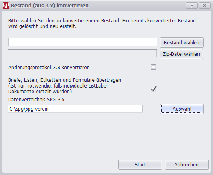Image resolution: width=213 pixels, height=175 pixels.
Task: Cancel the dialog via Abbrechen
Action: pyautogui.click(x=186, y=164)
